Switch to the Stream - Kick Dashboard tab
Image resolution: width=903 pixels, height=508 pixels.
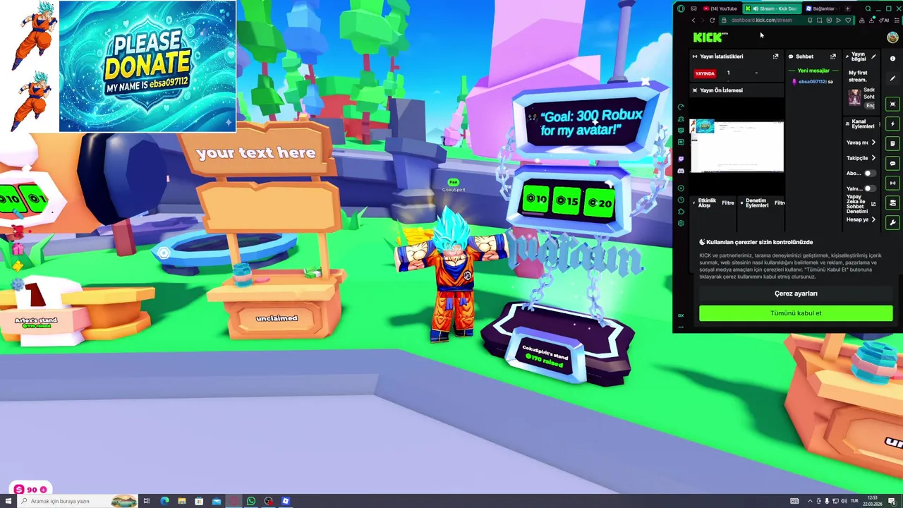[x=772, y=8]
